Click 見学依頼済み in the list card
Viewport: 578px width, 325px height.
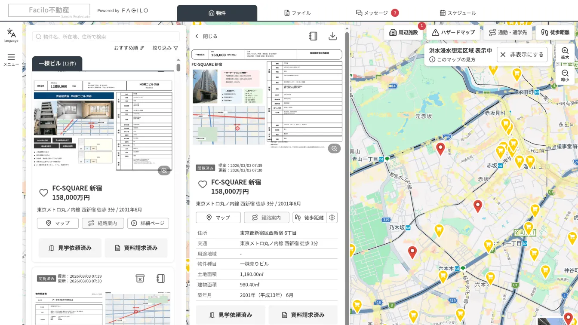coord(70,248)
